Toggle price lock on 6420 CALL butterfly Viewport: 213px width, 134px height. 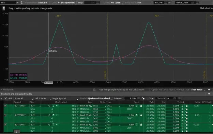pos(141,115)
